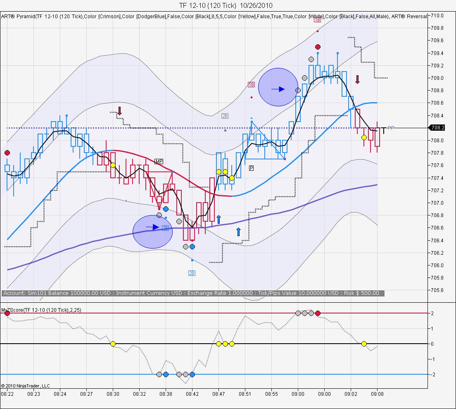Select the blue up arrow at 08:47
456x409 pixels.
coord(218,220)
